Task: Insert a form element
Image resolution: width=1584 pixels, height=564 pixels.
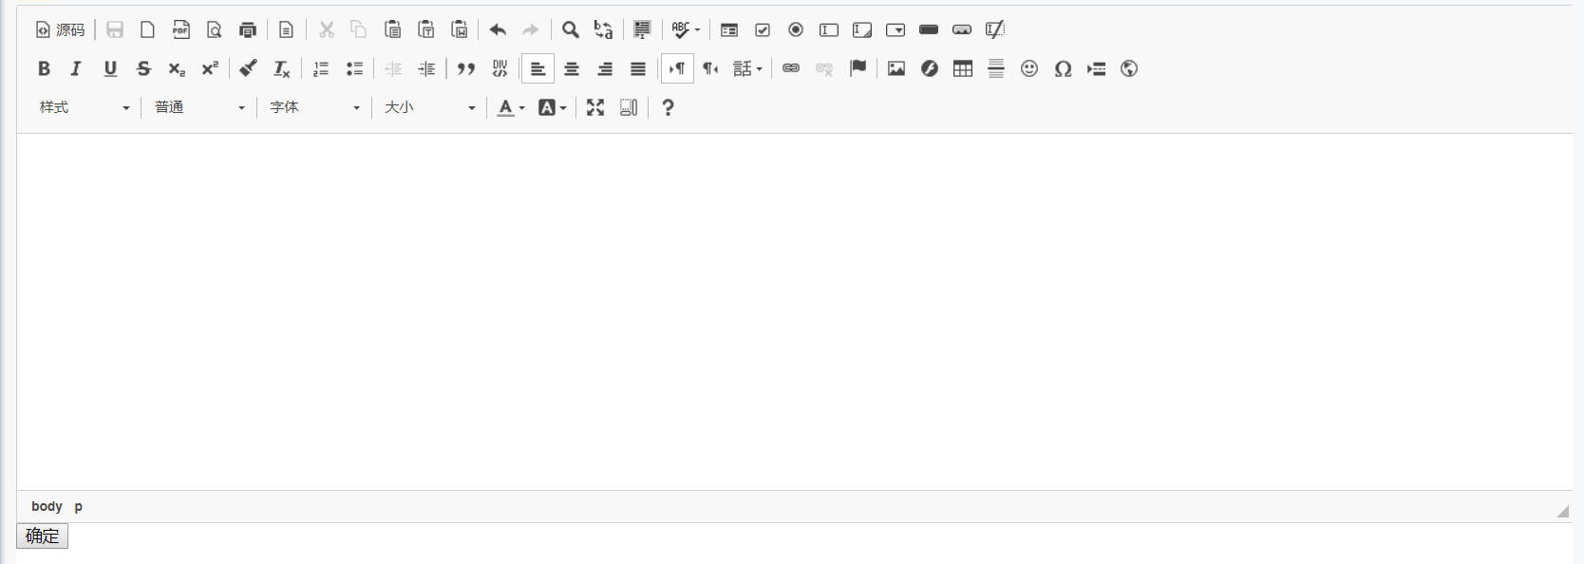Action: coord(729,30)
